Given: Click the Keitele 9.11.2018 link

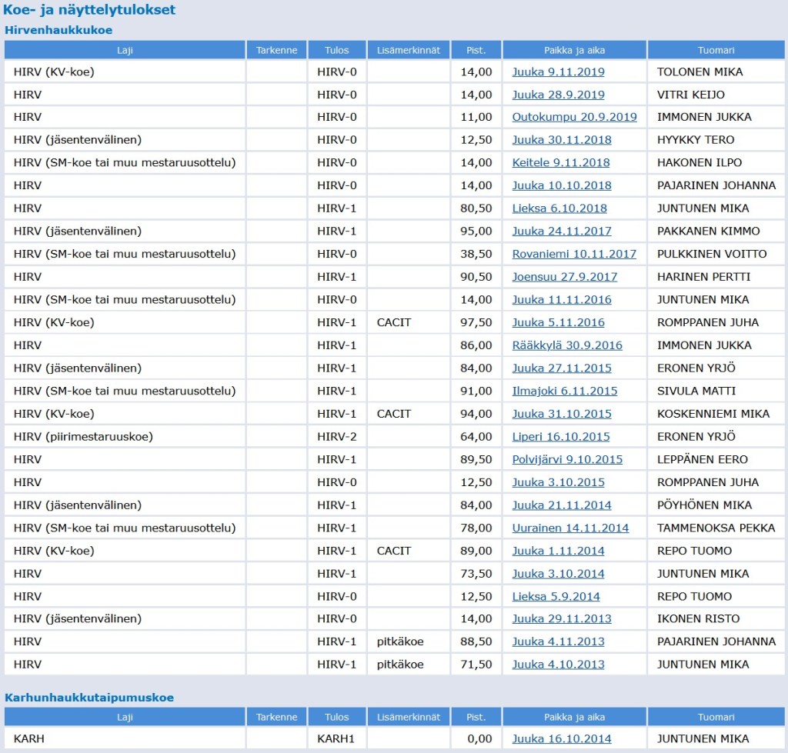Looking at the screenshot, I should point(560,162).
